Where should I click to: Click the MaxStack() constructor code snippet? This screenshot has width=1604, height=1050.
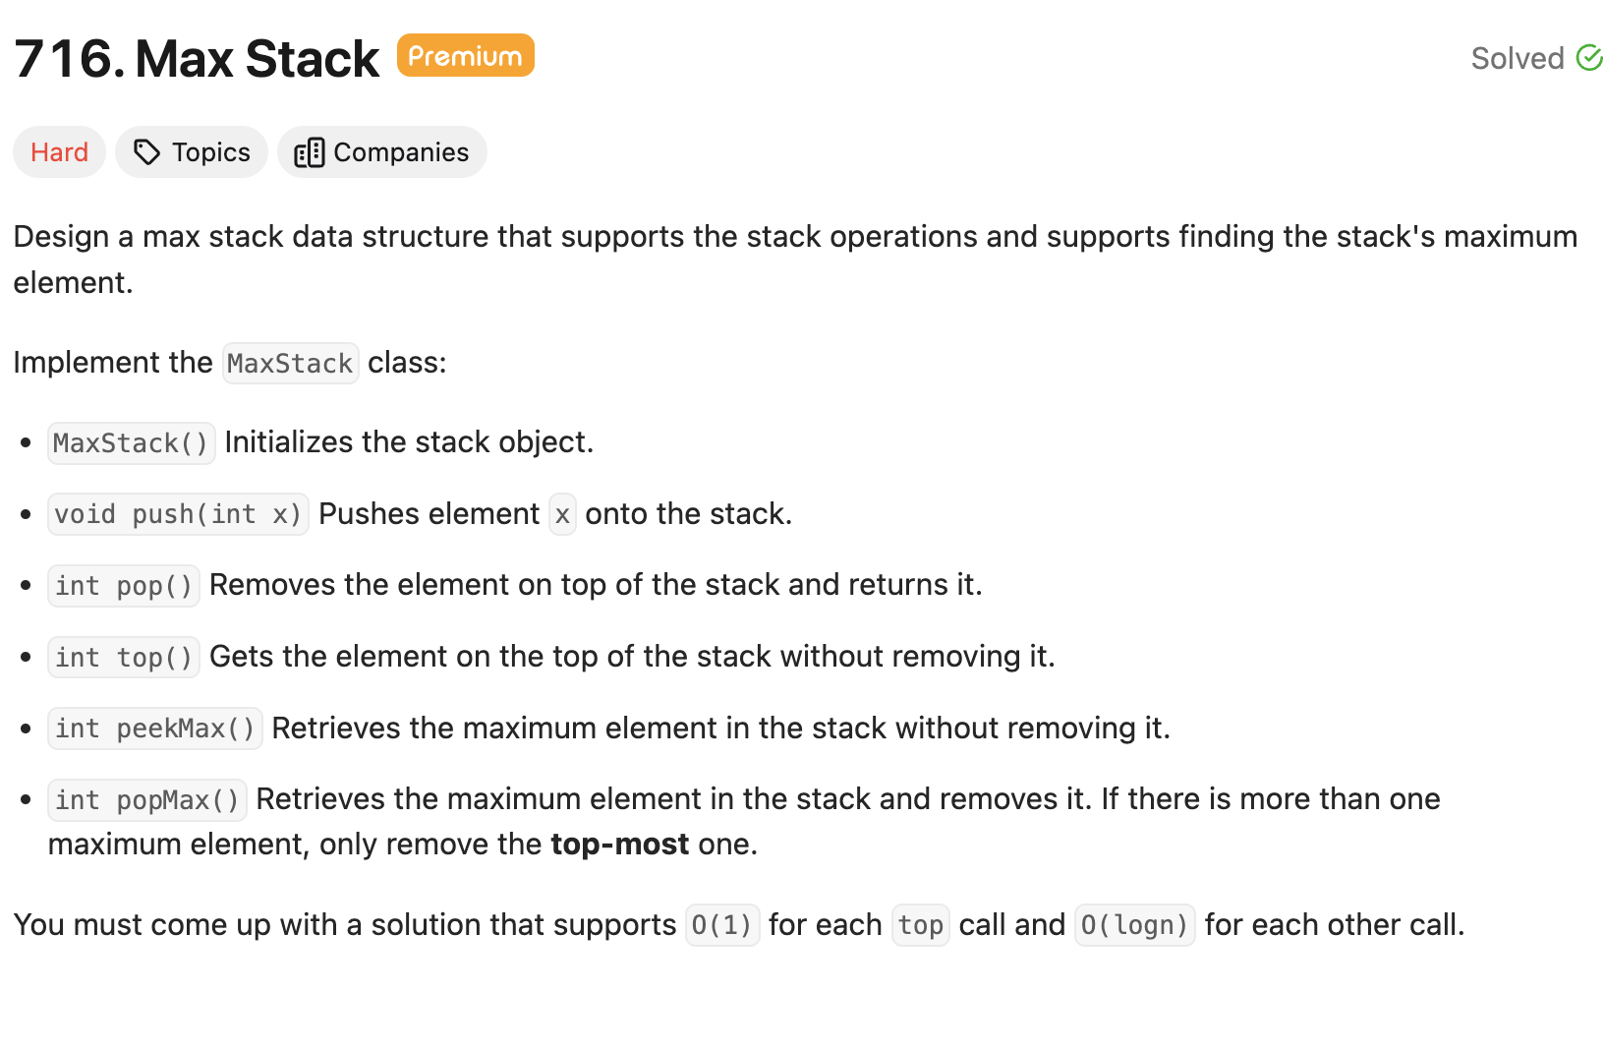(131, 442)
